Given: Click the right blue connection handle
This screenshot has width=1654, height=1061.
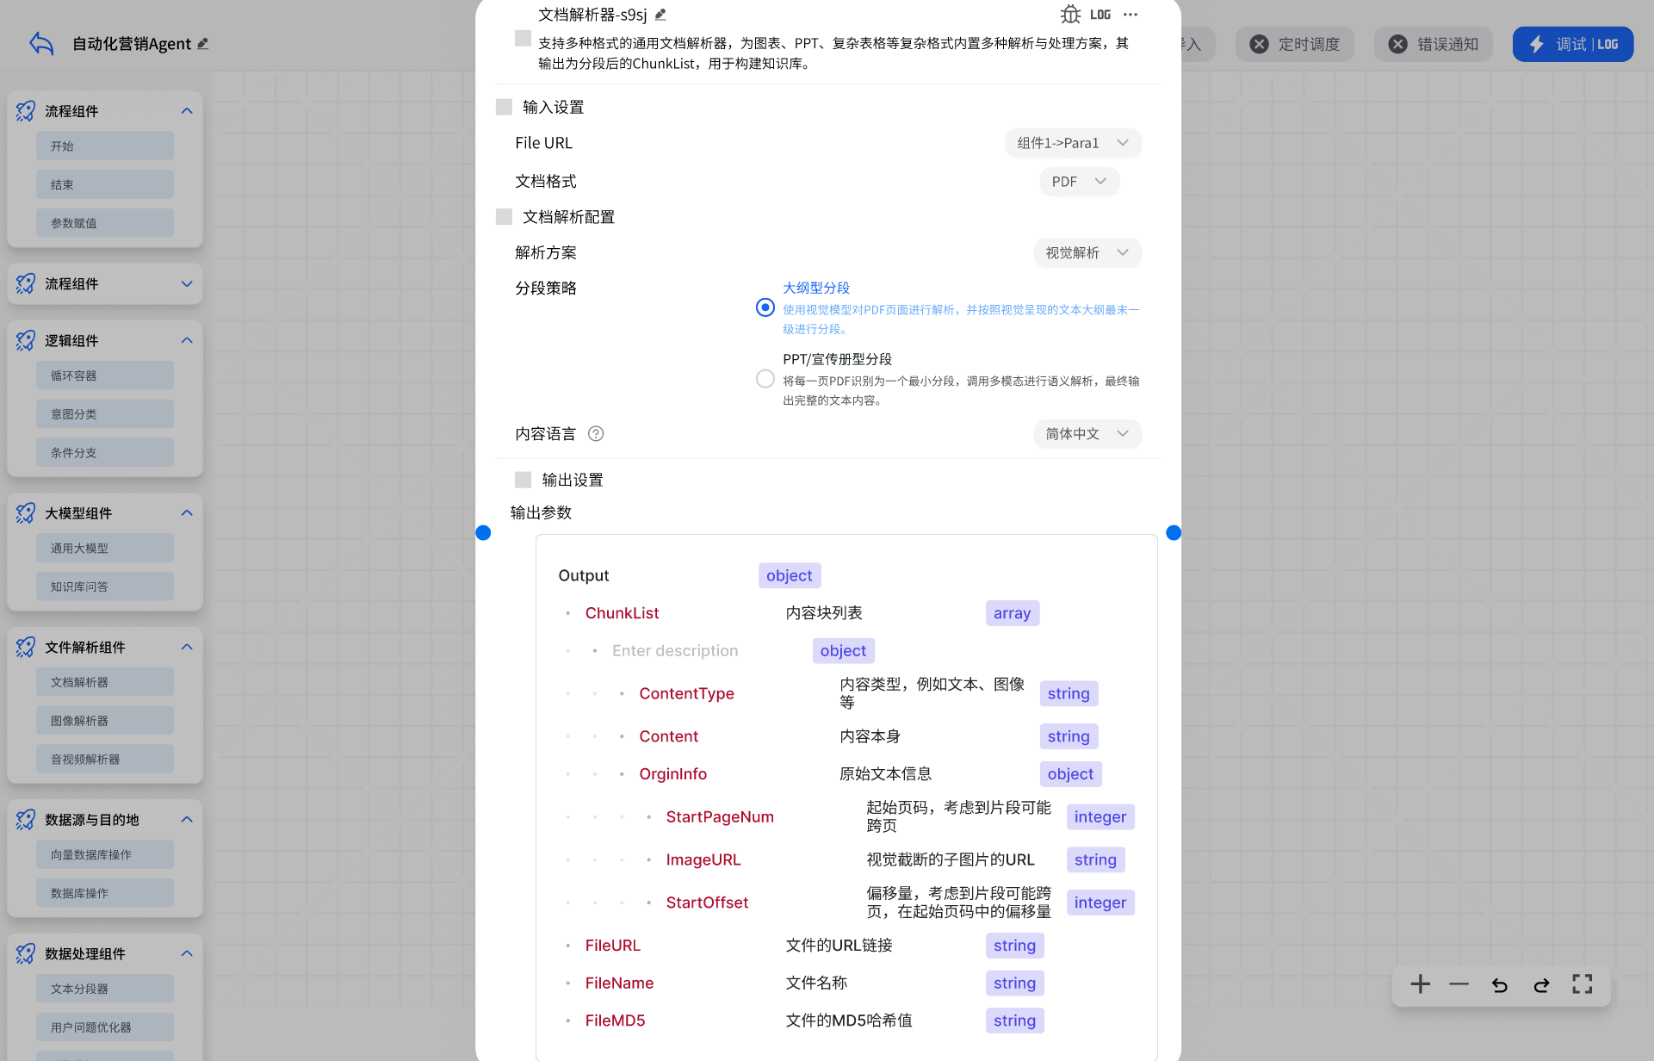Looking at the screenshot, I should coord(1174,533).
